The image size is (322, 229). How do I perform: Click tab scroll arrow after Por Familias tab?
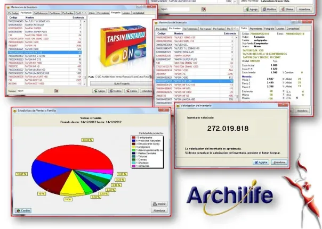click(x=82, y=13)
